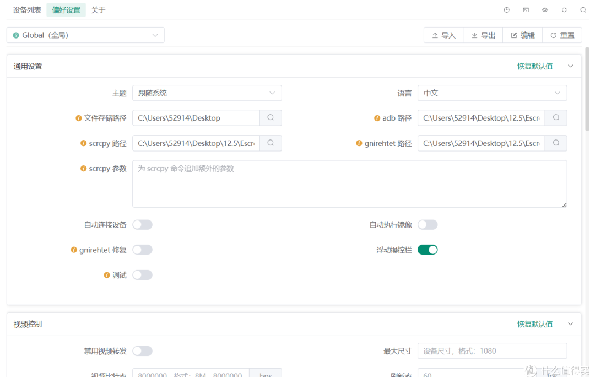Switch to the 设备列表 tab
Screen dimensions: 595x383
(27, 10)
